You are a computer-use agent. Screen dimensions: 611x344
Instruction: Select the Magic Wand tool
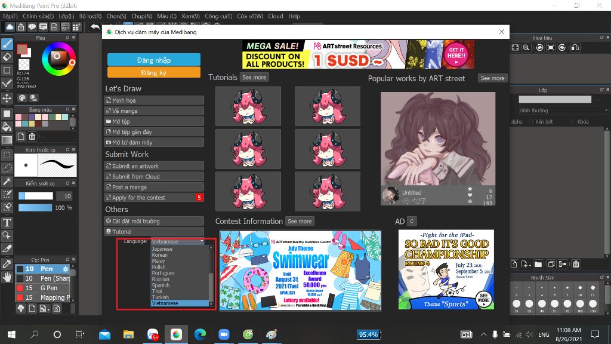[x=7, y=182]
